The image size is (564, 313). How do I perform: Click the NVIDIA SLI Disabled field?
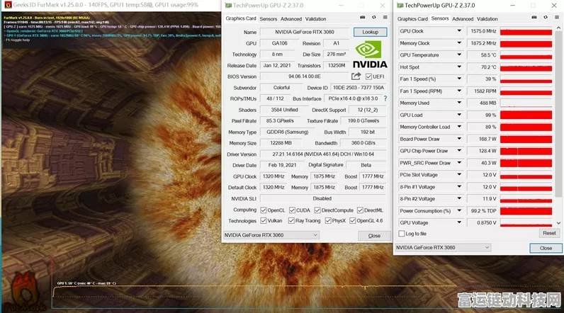[x=322, y=198]
